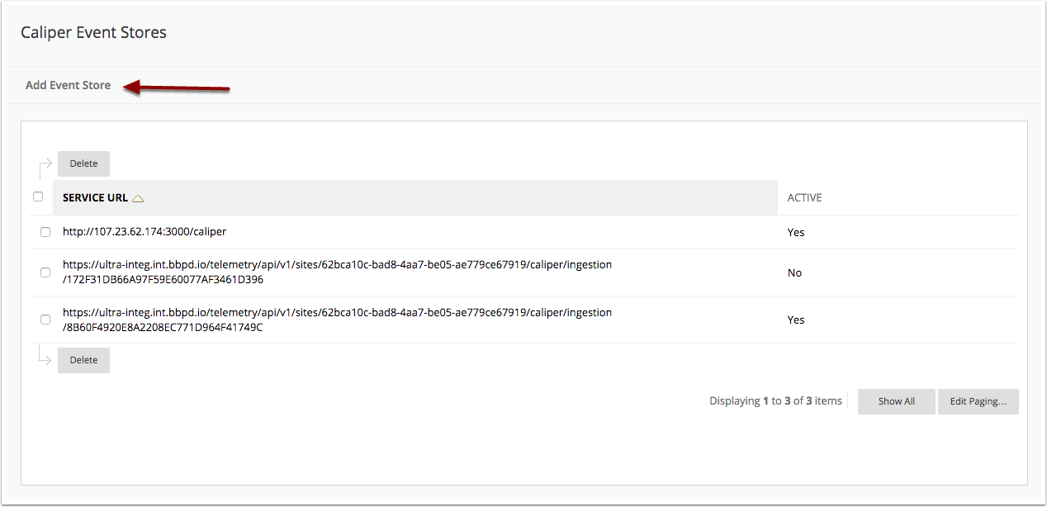Click the 'No' active status value
The width and height of the screenshot is (1047, 507).
coord(794,273)
